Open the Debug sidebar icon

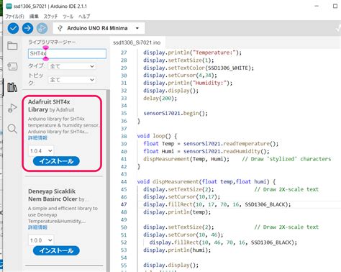[12, 108]
